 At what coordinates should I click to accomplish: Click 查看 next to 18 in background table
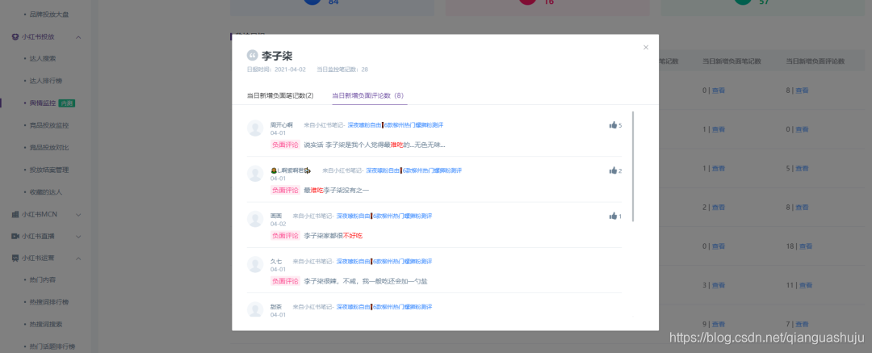806,246
